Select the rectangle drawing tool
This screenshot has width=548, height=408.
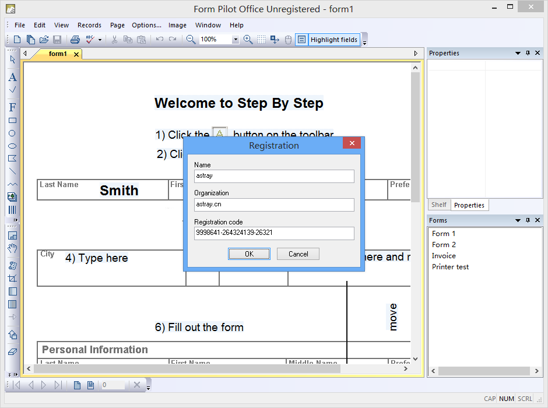(13, 121)
